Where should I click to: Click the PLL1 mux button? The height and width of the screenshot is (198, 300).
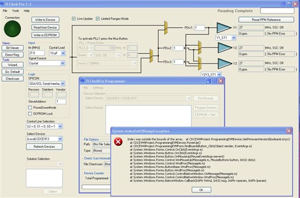pyautogui.click(x=151, y=55)
